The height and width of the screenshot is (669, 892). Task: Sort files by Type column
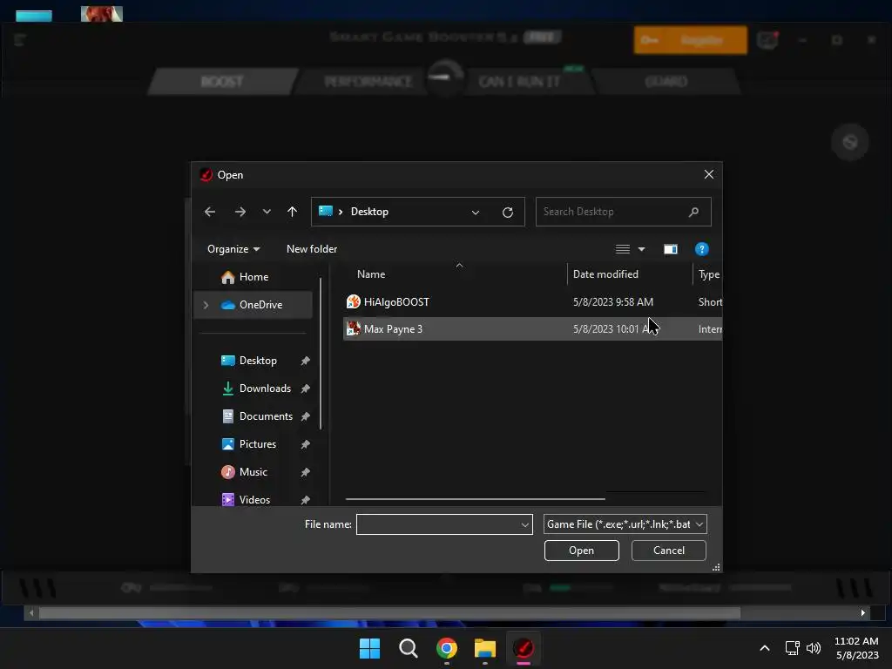707,274
